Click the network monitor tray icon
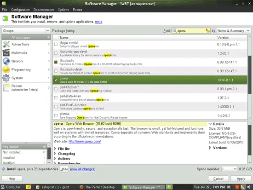Image resolution: width=253 pixels, height=190 pixels. pos(243,187)
